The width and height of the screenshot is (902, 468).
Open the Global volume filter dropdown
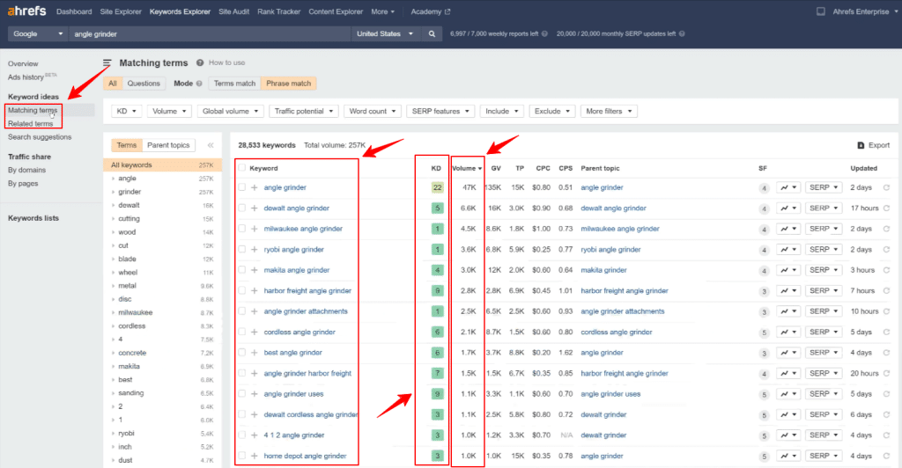230,112
